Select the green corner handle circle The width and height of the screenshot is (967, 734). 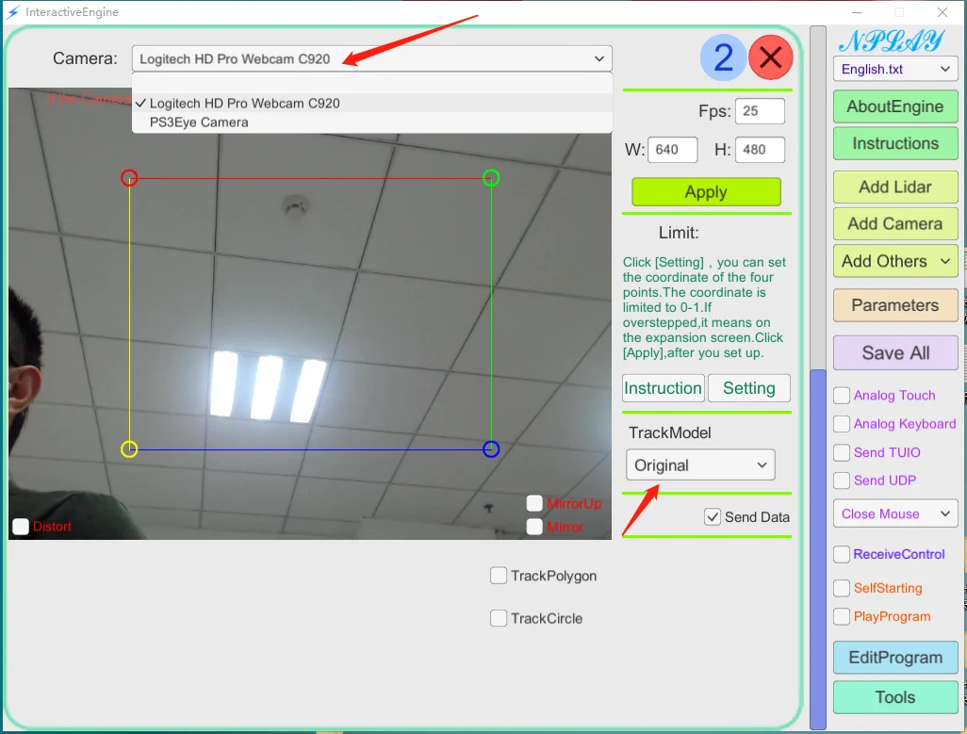point(491,178)
